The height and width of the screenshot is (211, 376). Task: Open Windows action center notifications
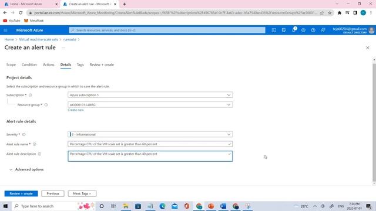point(368,206)
